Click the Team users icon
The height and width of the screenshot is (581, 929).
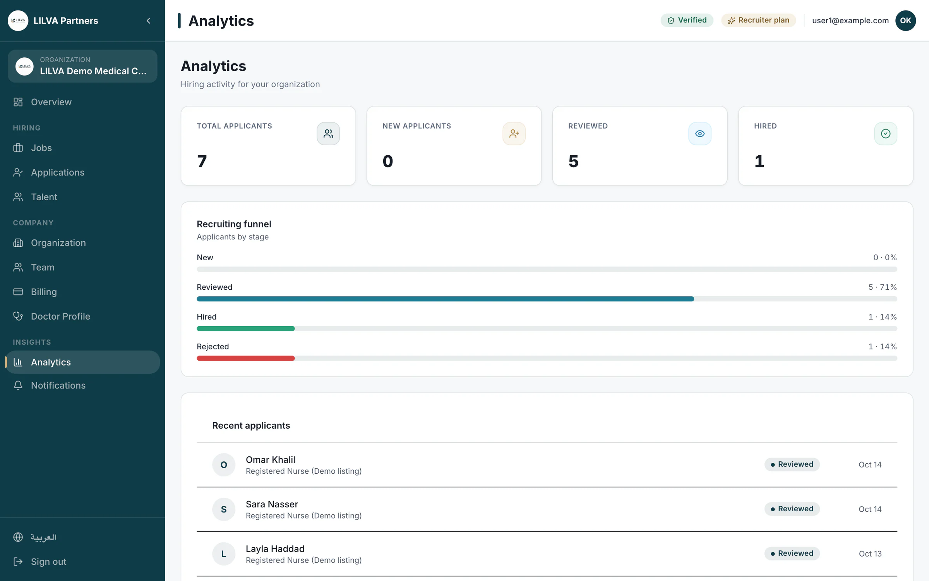click(x=18, y=267)
